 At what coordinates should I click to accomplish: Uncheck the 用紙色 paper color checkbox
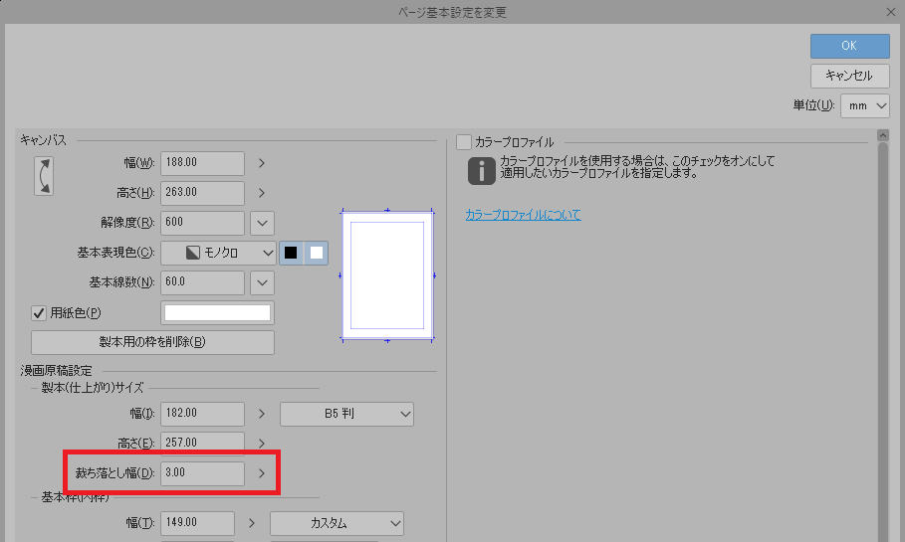coord(39,313)
